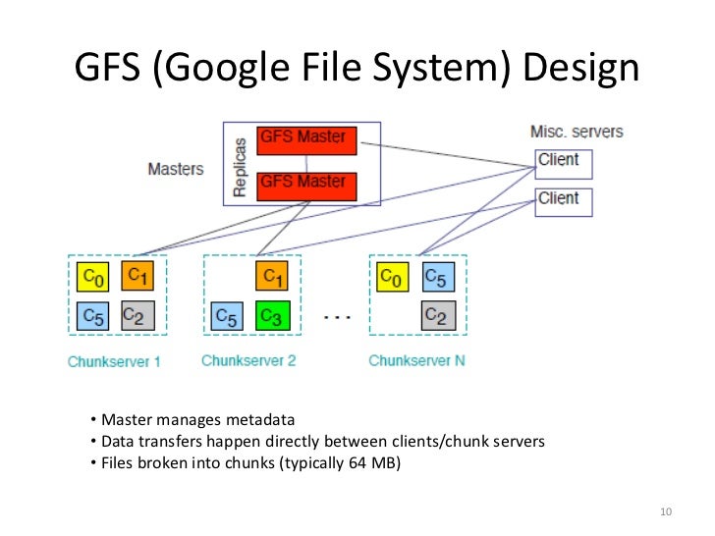The width and height of the screenshot is (715, 536).
Task: Click the ellipsis between Chunkserver 2 and N
Action: click(337, 316)
